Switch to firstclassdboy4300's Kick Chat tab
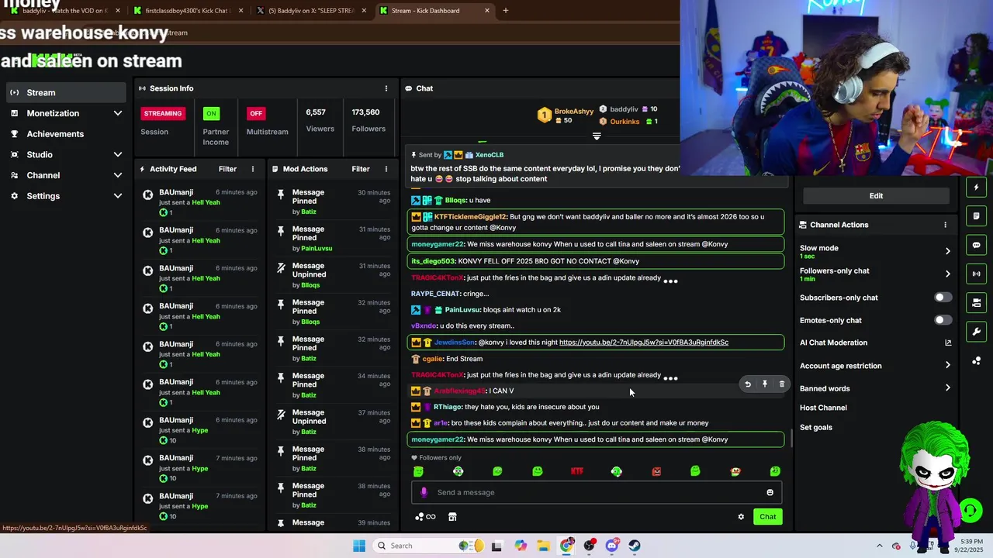This screenshot has width=993, height=558. tap(188, 11)
